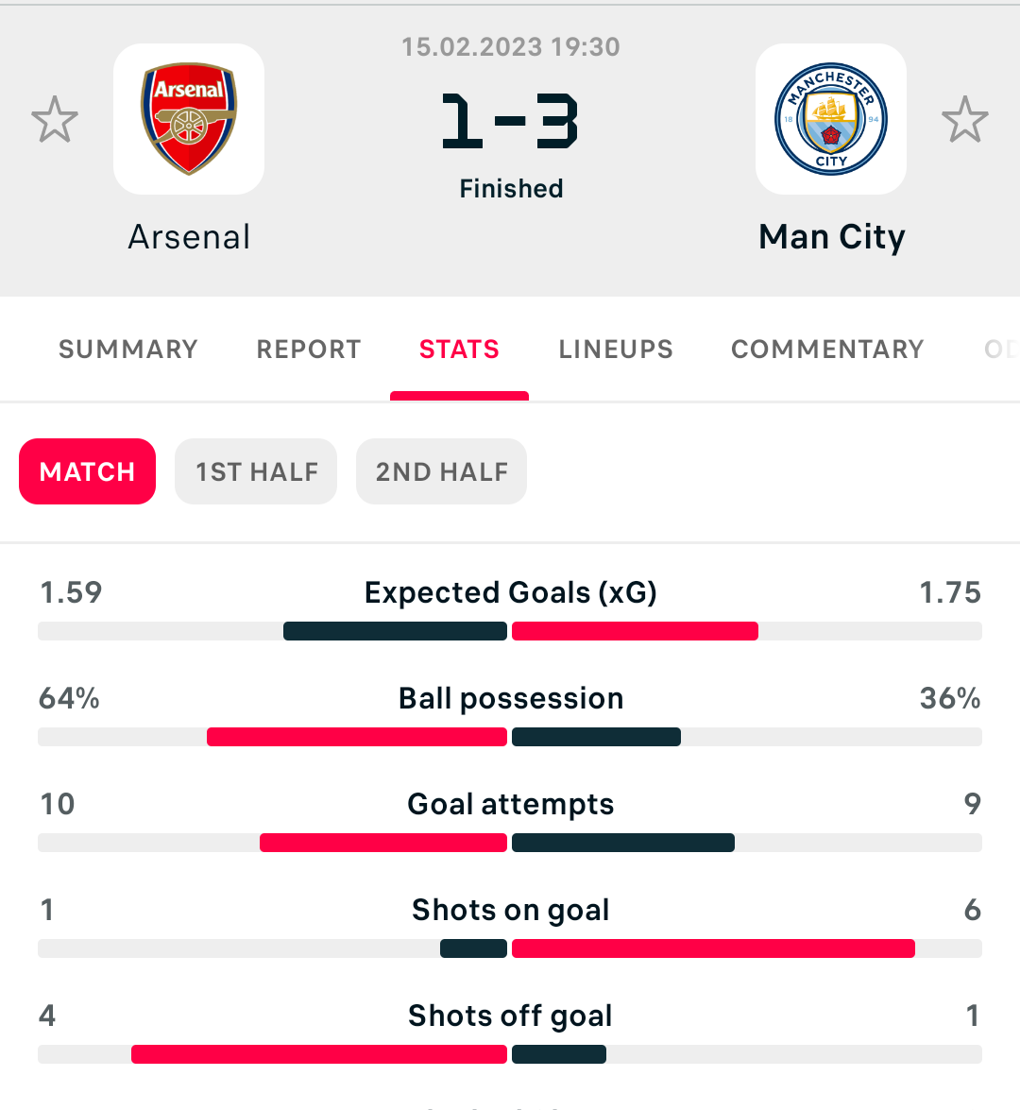The height and width of the screenshot is (1110, 1020).
Task: Select the Stats tab
Action: (459, 349)
